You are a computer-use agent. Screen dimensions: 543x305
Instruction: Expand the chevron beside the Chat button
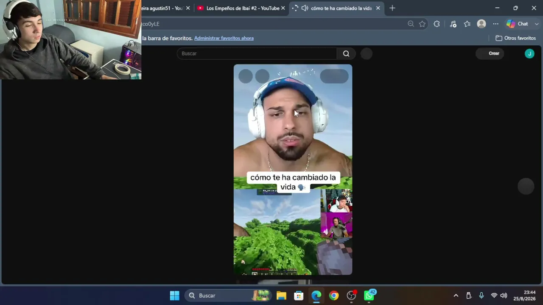(x=537, y=24)
